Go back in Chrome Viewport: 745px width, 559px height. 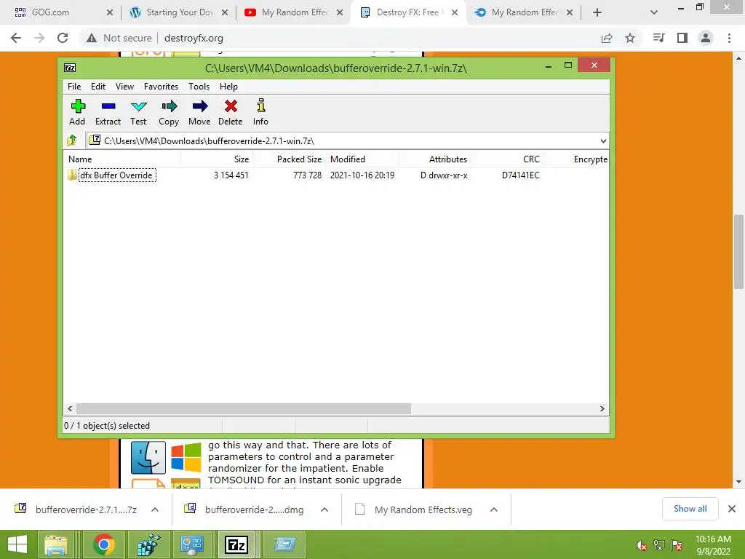coord(16,38)
